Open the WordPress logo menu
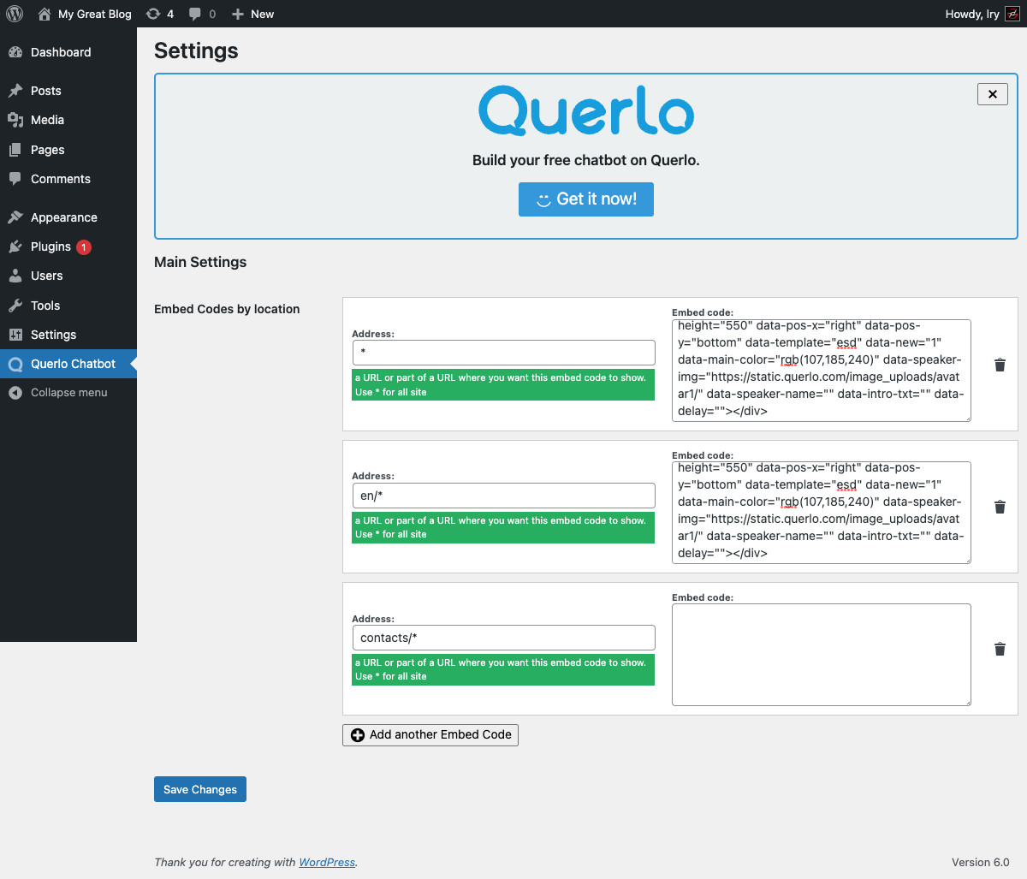Screen dimensions: 1027x879 click(15, 14)
